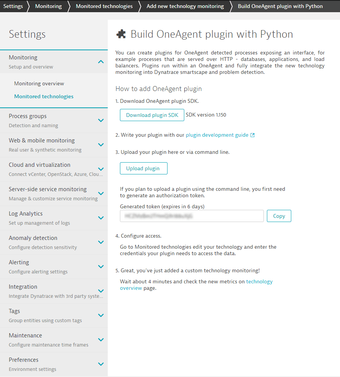This screenshot has width=340, height=377.
Task: Expand Web & mobile monitoring settings
Action: click(x=101, y=145)
